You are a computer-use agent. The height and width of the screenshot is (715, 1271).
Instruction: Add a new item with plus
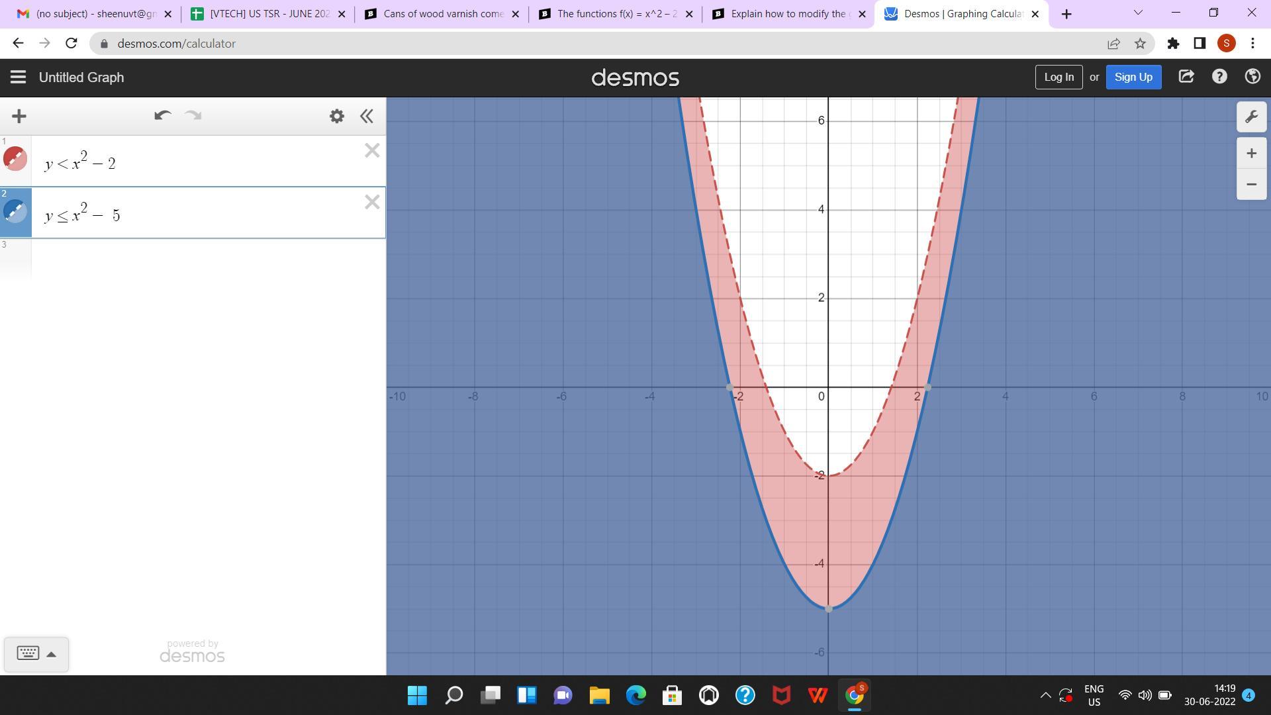[x=19, y=117]
